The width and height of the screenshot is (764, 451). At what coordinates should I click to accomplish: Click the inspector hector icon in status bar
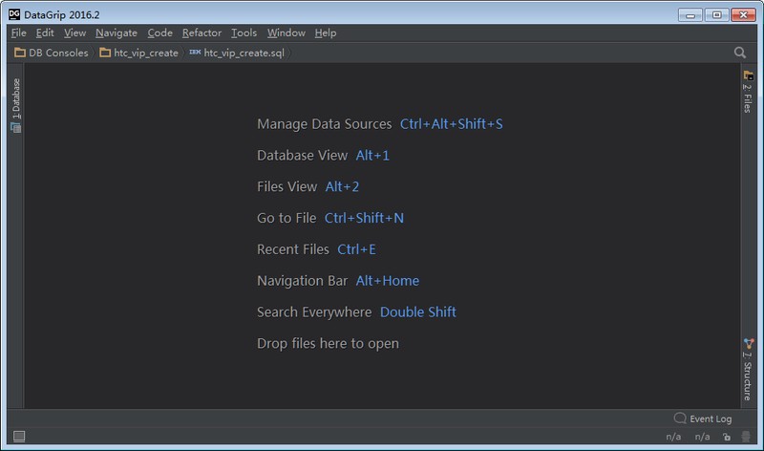click(746, 437)
